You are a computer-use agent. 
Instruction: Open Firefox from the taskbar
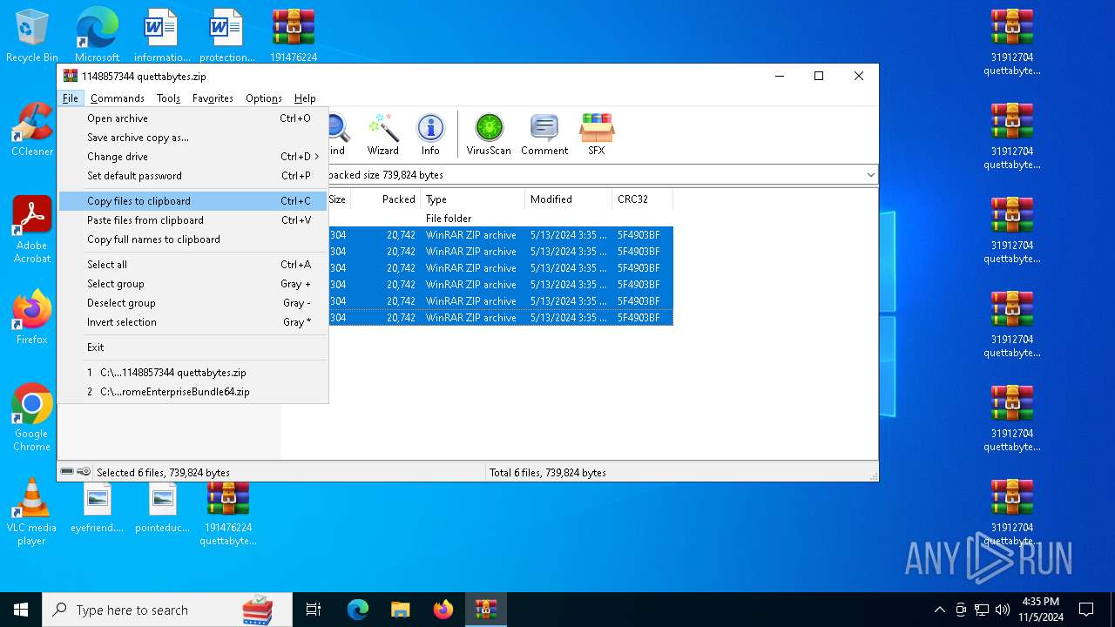click(x=443, y=610)
